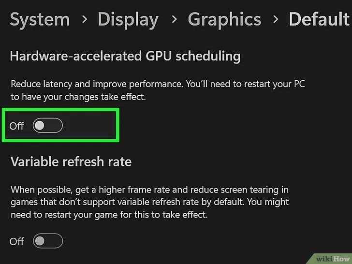Select the Default breadcrumb title
Image resolution: width=352 pixels, height=264 pixels.
pyautogui.click(x=319, y=20)
